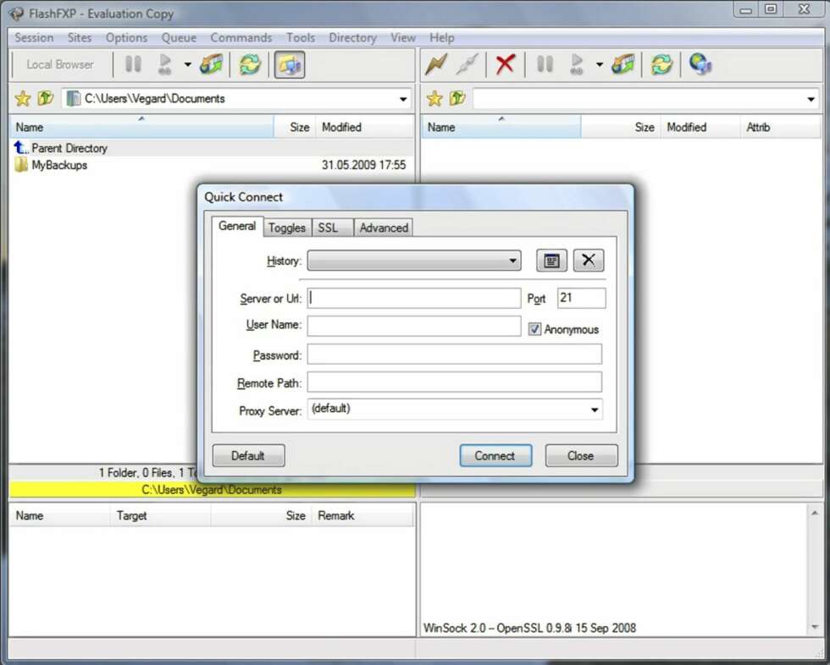This screenshot has height=665, width=830.
Task: Open the Queue menu
Action: pyautogui.click(x=179, y=37)
